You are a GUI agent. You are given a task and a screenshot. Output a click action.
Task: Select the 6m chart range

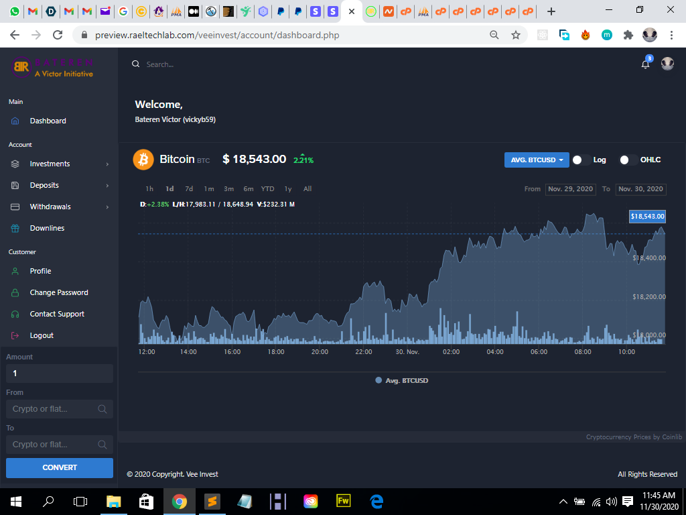tap(249, 188)
